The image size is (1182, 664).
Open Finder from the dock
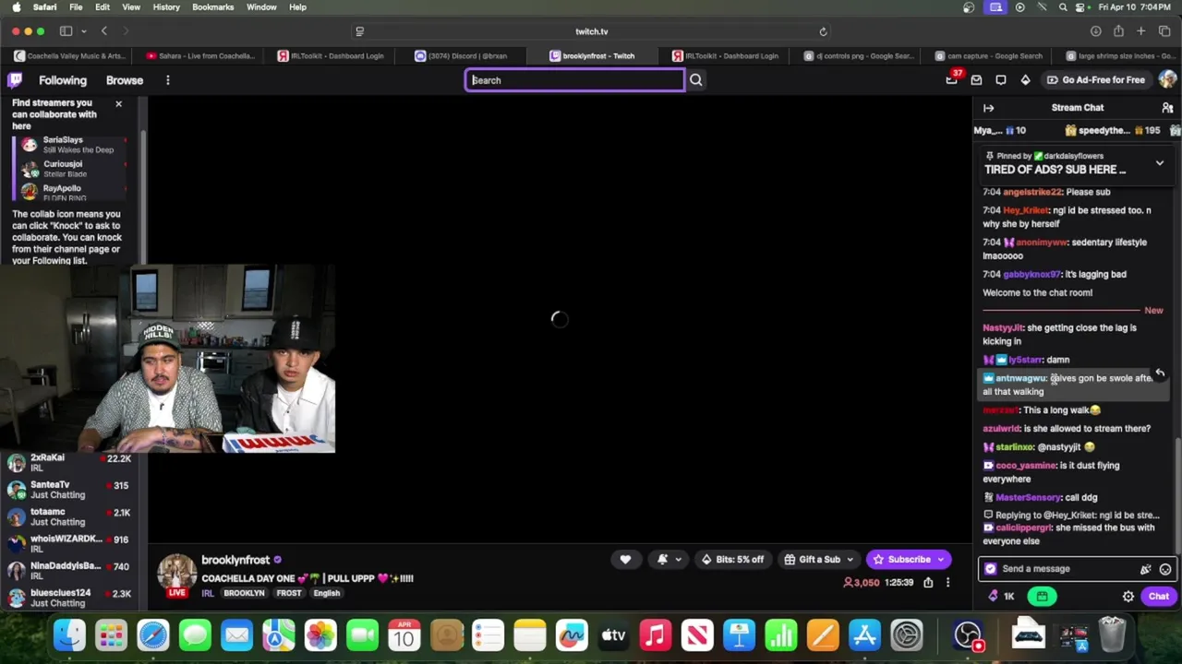click(69, 635)
